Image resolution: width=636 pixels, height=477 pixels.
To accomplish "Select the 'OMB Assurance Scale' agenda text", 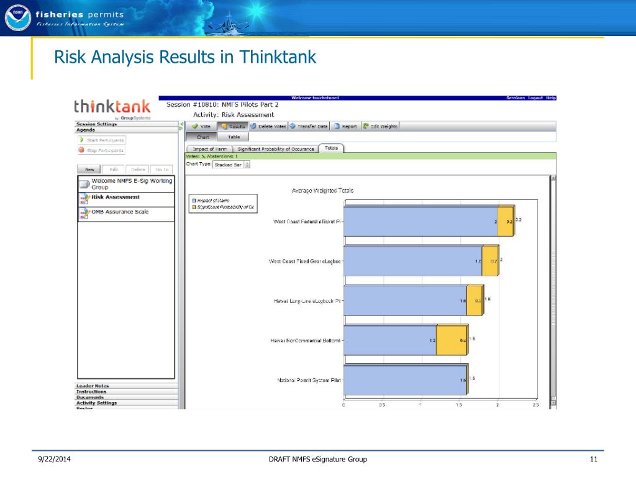I will click(120, 212).
